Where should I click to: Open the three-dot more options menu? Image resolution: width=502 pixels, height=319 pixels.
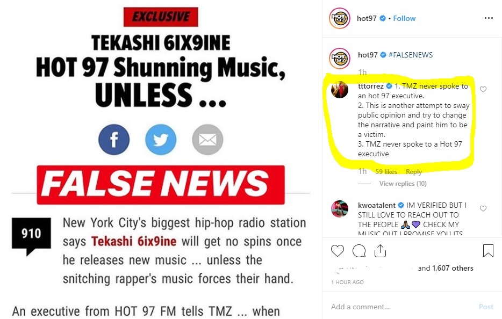click(489, 18)
